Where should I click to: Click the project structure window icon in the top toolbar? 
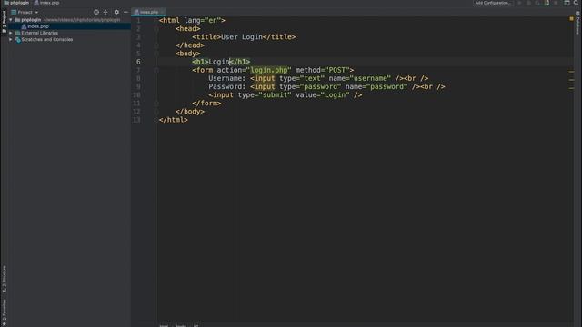567,3
